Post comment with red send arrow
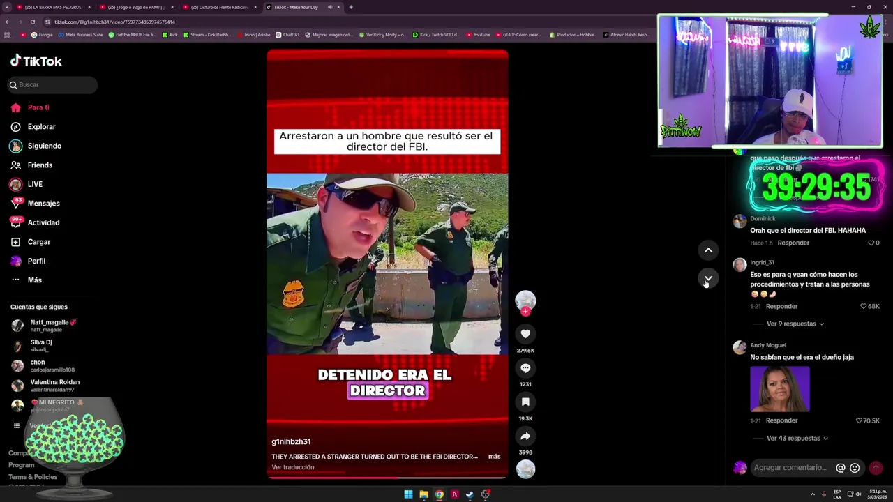The width and height of the screenshot is (893, 502). tap(876, 468)
